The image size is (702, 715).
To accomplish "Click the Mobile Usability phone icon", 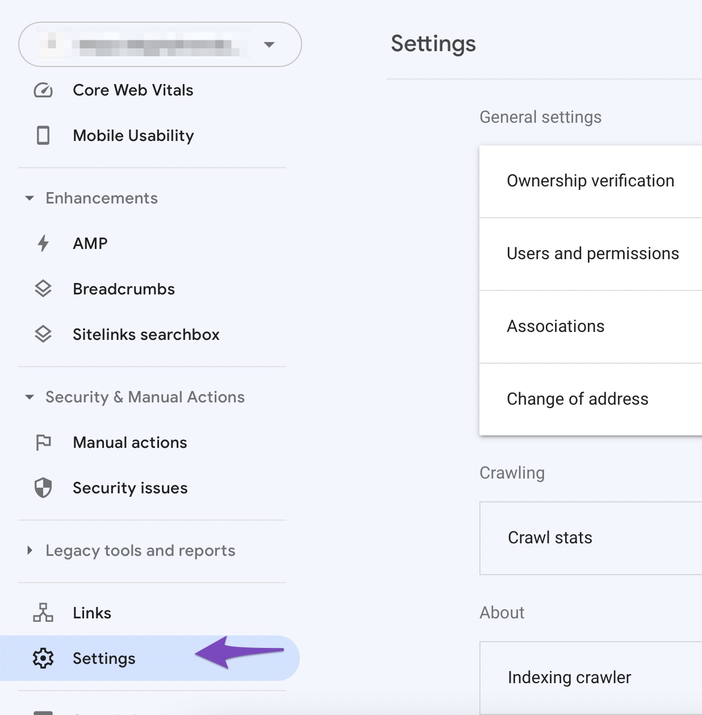I will coord(43,135).
